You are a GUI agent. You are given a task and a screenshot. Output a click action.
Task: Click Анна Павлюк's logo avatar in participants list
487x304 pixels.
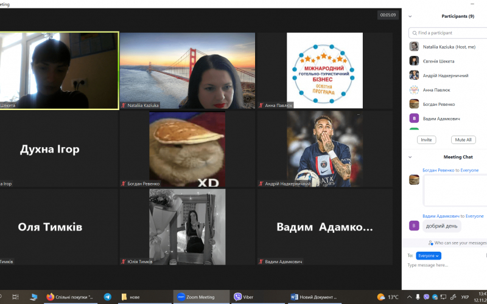click(x=414, y=89)
